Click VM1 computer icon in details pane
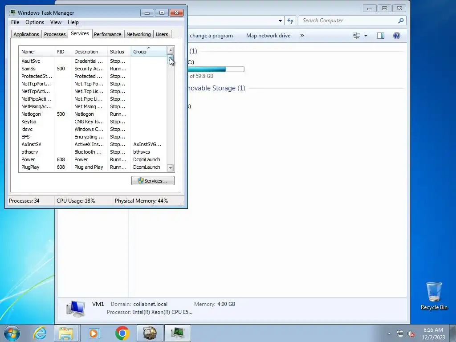The image size is (456, 342). [76, 309]
